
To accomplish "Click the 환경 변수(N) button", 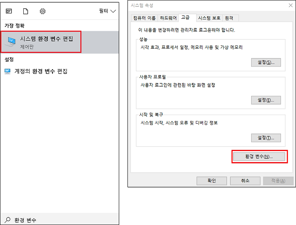I will (259, 157).
